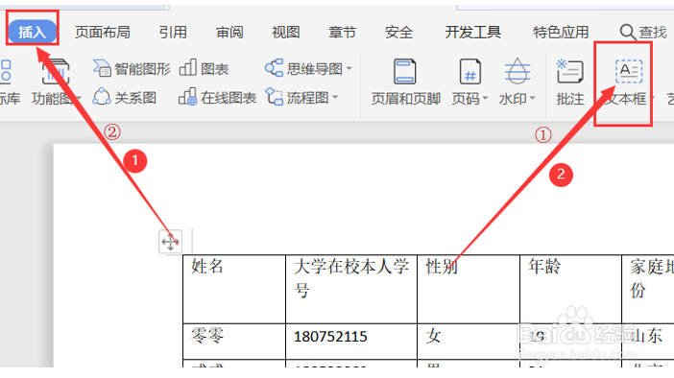Click the 山东 province cell
The width and height of the screenshot is (674, 378).
click(x=648, y=342)
